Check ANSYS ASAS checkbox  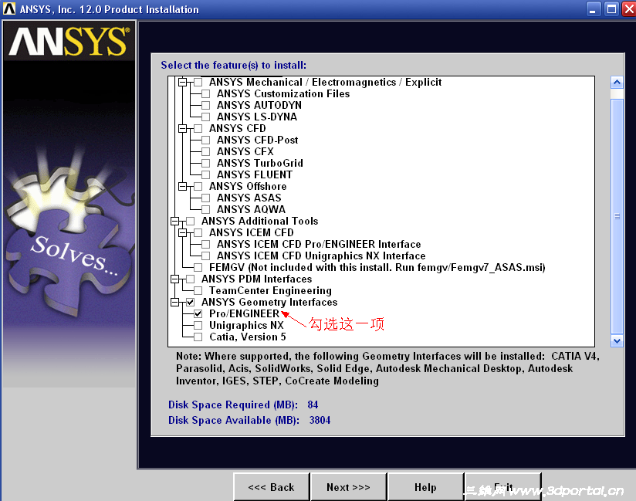click(x=205, y=198)
